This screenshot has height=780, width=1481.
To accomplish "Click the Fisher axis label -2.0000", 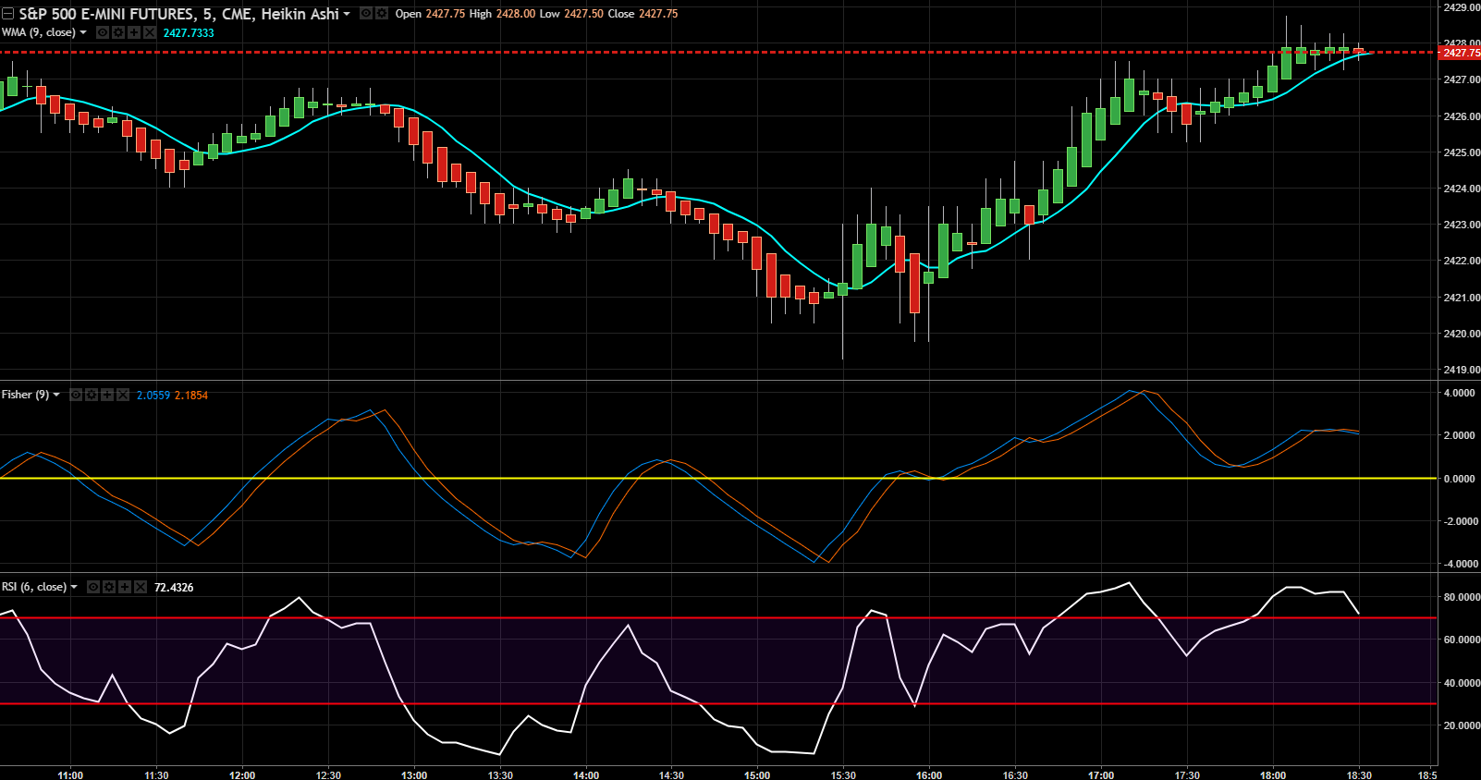I will [x=1459, y=521].
